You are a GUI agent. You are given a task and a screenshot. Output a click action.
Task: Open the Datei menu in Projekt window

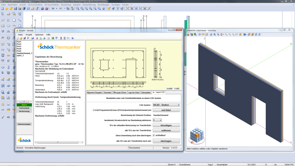(x=20, y=35)
